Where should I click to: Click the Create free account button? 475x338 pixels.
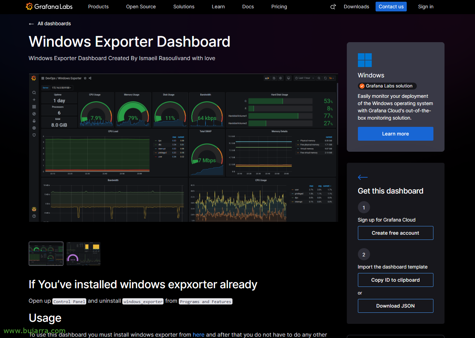(395, 233)
